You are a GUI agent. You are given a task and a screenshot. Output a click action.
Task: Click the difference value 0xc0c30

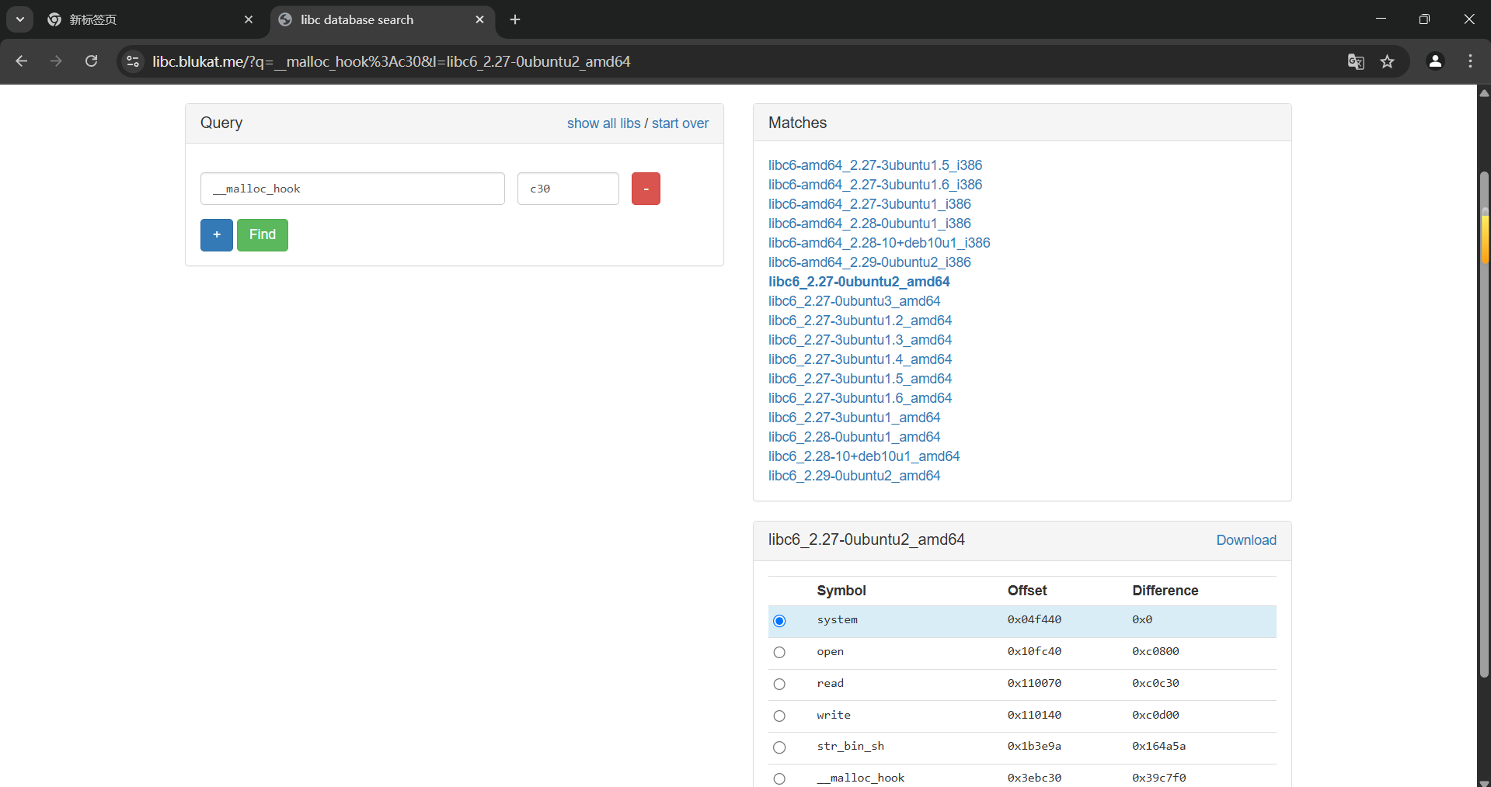1155,684
